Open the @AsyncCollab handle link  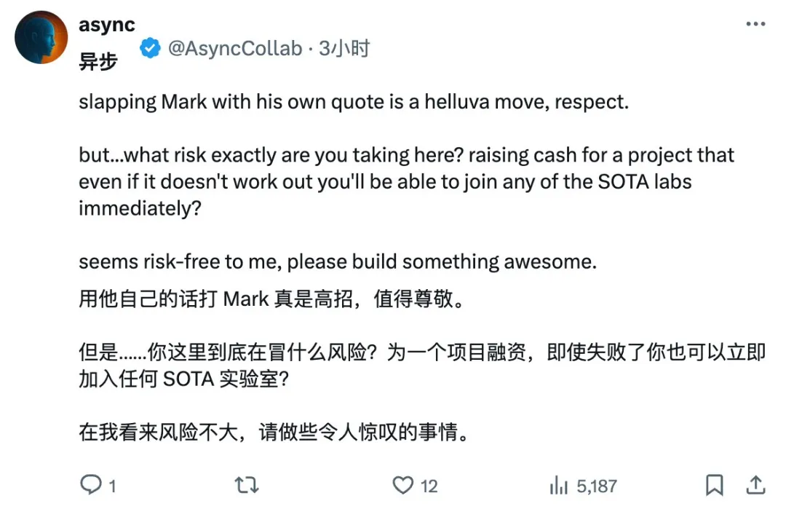pos(235,49)
